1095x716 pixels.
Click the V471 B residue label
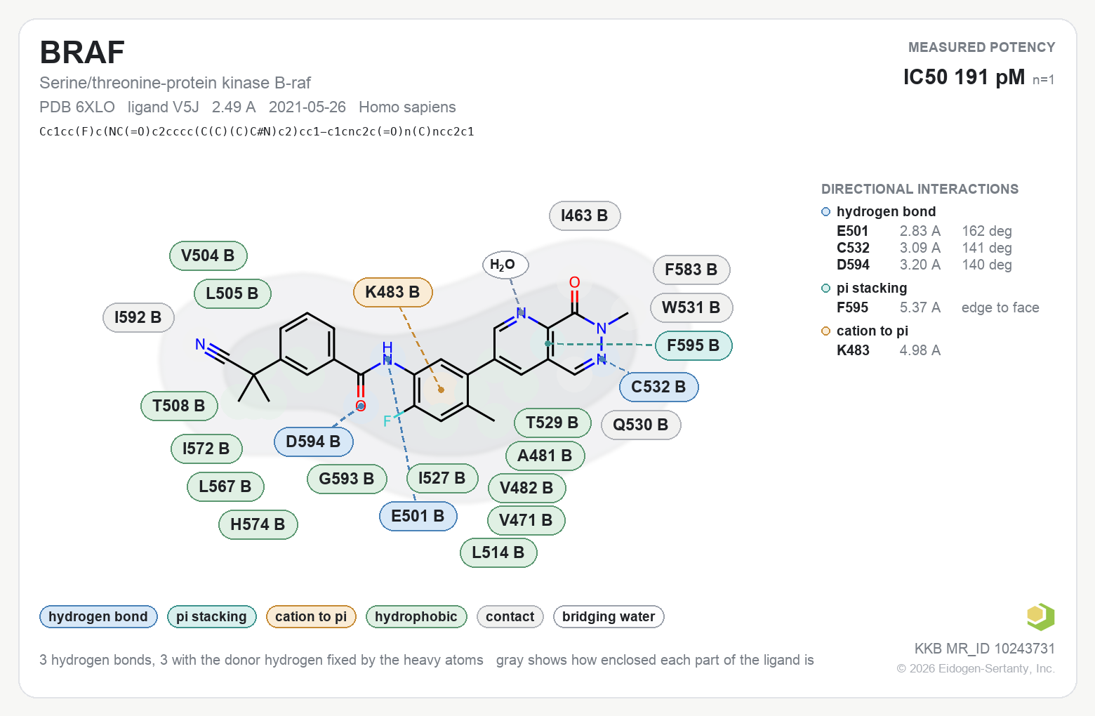click(526, 520)
